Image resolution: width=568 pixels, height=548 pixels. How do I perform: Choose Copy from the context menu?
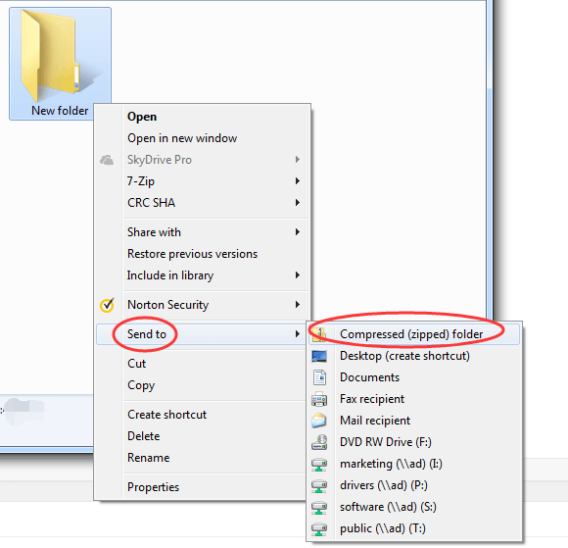tap(202, 385)
